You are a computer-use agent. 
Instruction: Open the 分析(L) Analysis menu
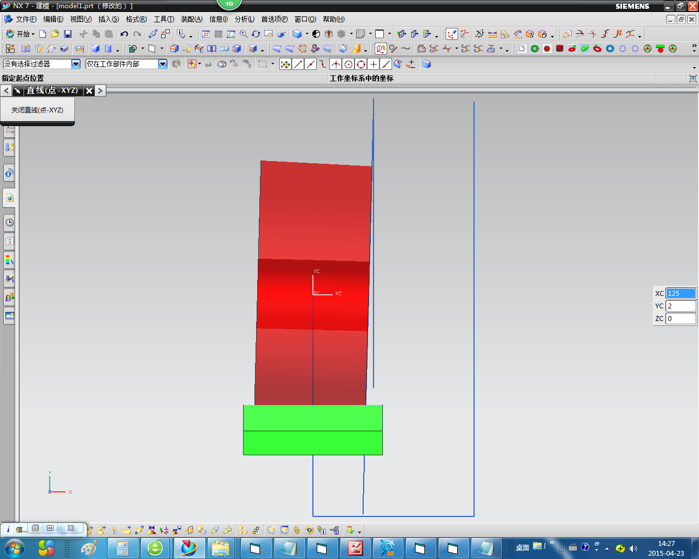[x=244, y=19]
